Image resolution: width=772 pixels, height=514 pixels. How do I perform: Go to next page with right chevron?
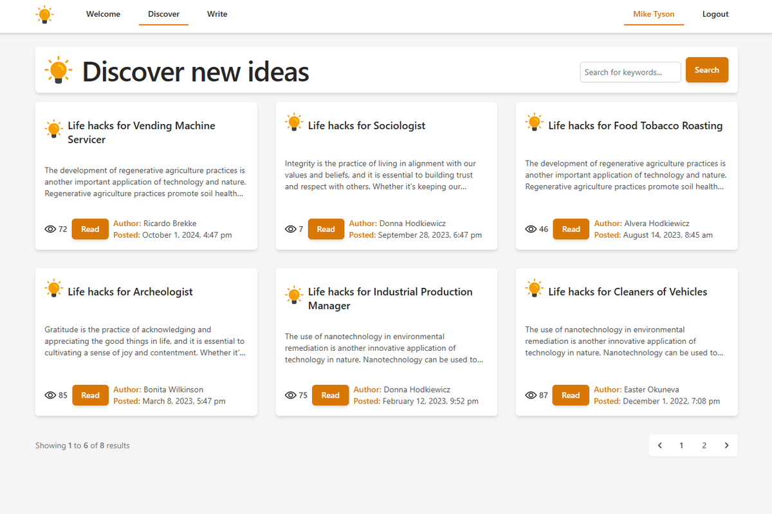point(726,445)
